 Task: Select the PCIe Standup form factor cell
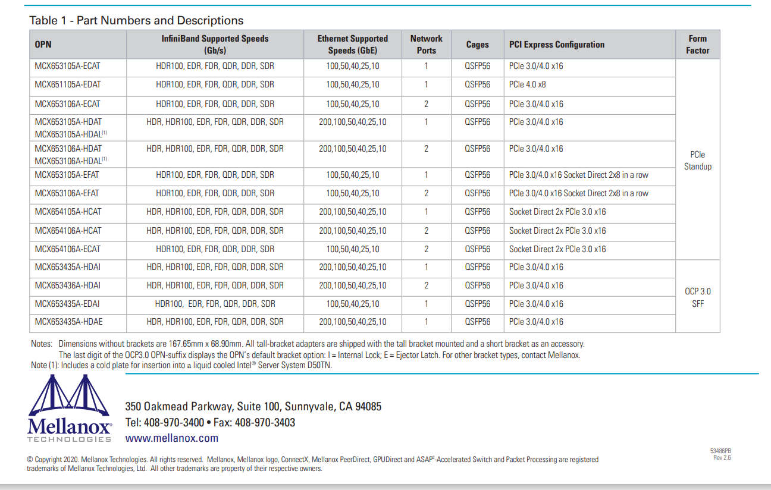(x=697, y=161)
